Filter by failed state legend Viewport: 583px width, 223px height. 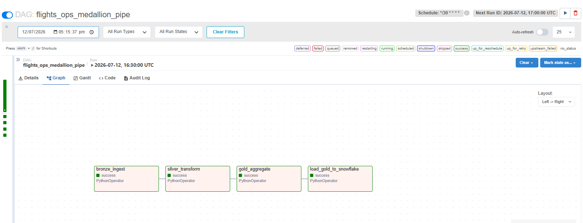coord(318,48)
